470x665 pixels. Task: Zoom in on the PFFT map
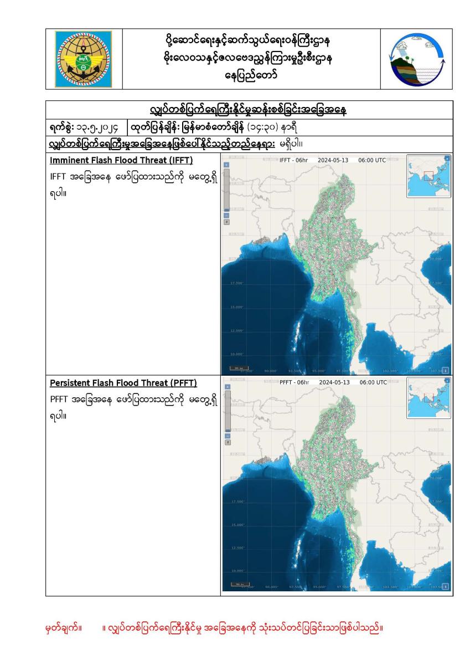tap(226, 386)
